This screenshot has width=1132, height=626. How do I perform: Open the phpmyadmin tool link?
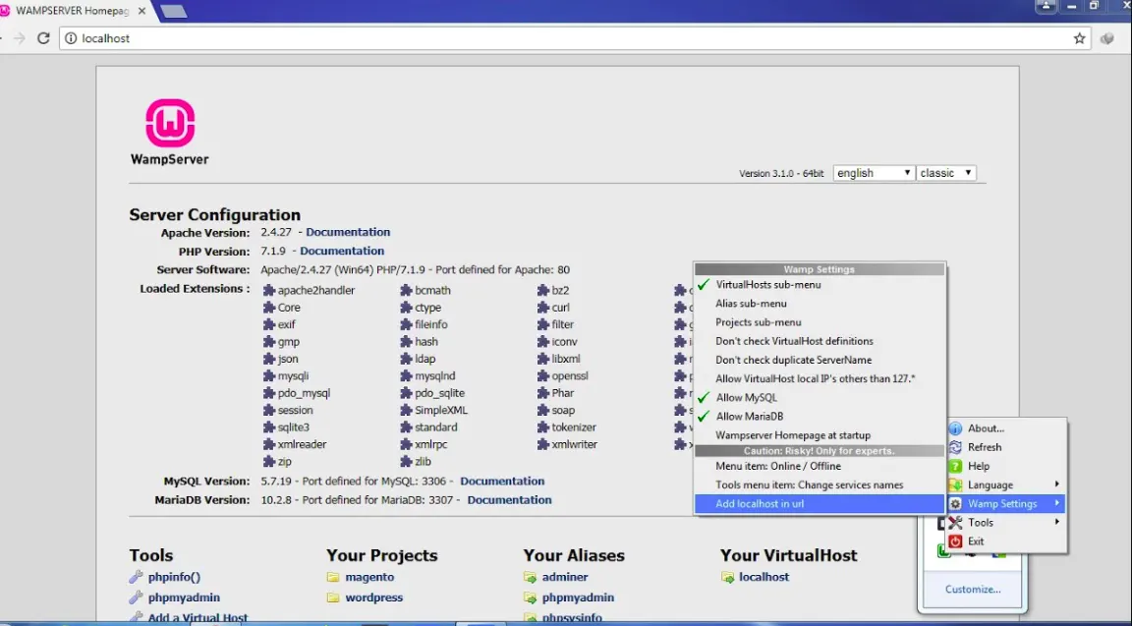tap(184, 598)
